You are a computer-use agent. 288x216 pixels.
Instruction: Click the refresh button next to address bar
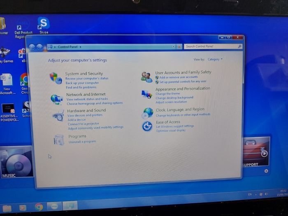179,47
